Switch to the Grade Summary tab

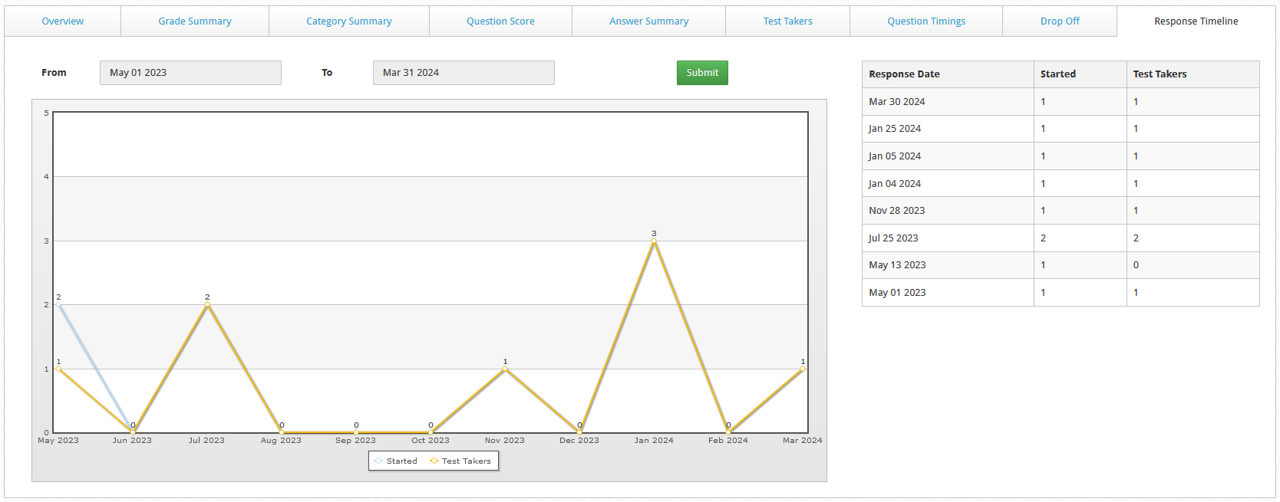click(195, 21)
